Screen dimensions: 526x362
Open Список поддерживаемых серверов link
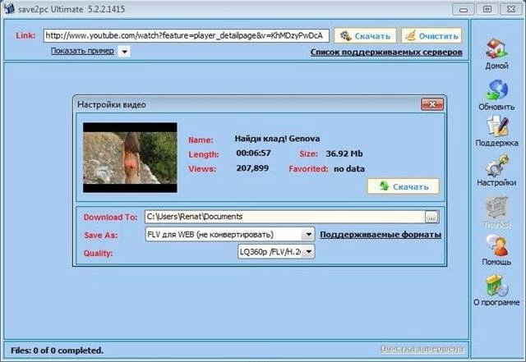[x=386, y=53]
